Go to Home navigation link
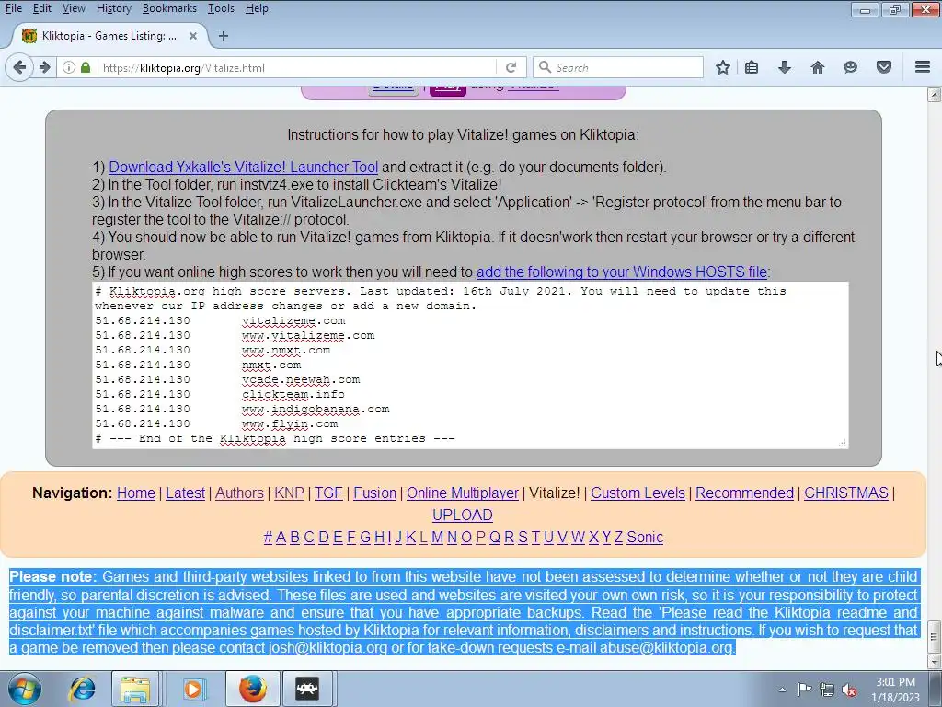942x707 pixels. click(136, 493)
